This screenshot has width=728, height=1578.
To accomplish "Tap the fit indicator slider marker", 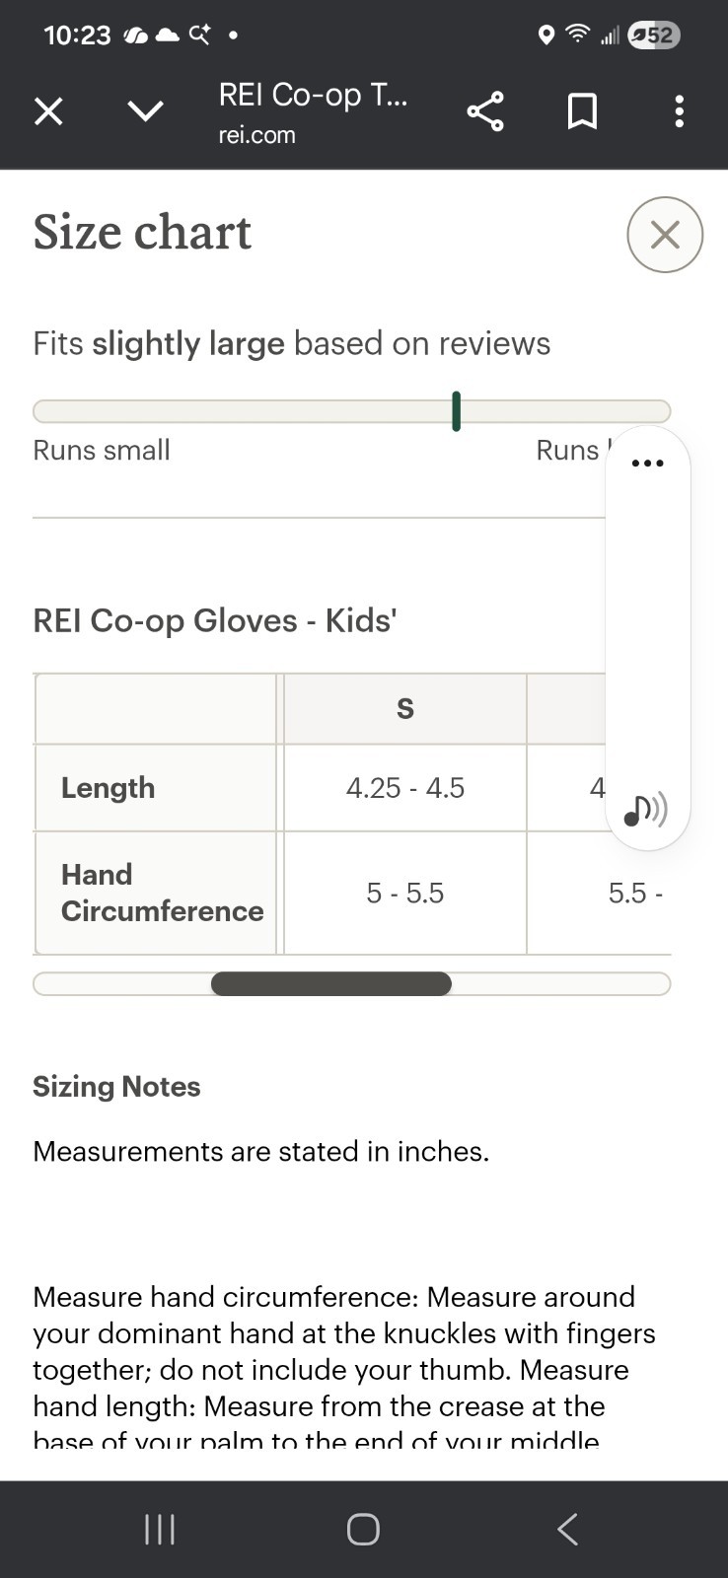I will (456, 411).
